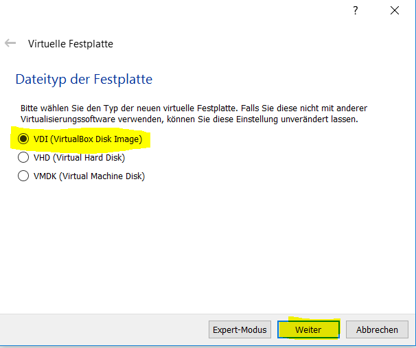Viewport: 416px width, 348px height.
Task: Select VDI (VirtualBox Disk Image) option
Action: 80,139
